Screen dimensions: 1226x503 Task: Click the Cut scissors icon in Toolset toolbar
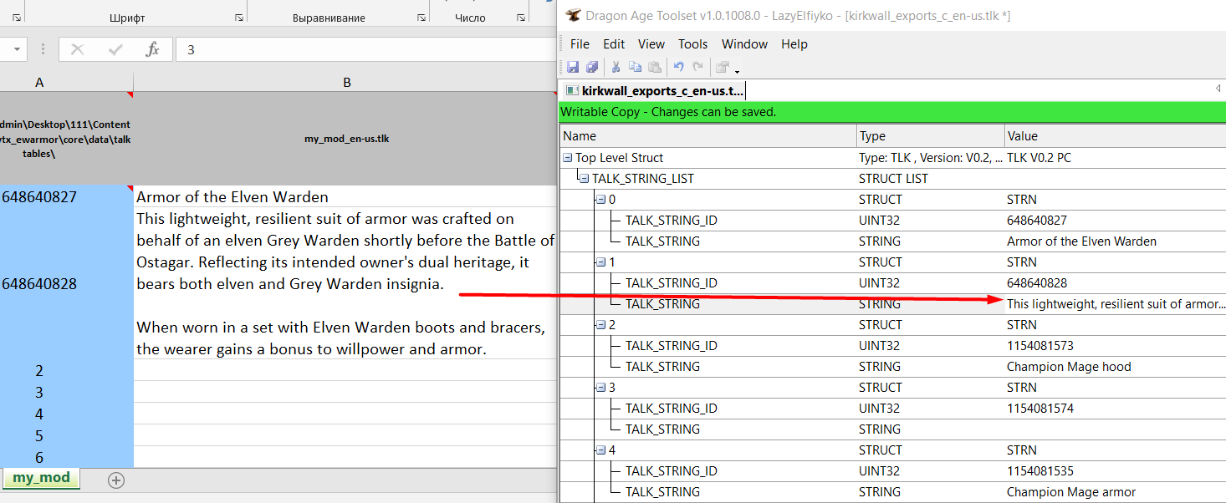616,67
